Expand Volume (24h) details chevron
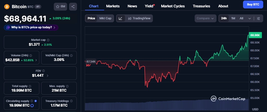Viewport: 267px width, 112px height. coord(36,60)
